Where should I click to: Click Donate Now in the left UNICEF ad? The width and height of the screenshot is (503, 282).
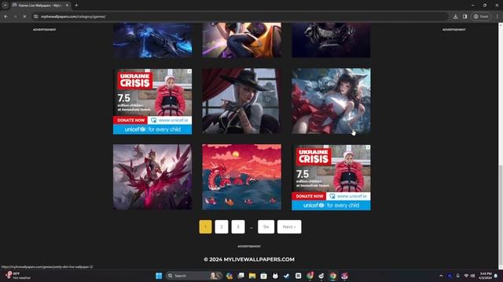(130, 120)
